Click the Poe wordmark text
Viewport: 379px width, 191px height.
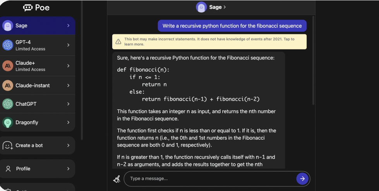tap(42, 8)
